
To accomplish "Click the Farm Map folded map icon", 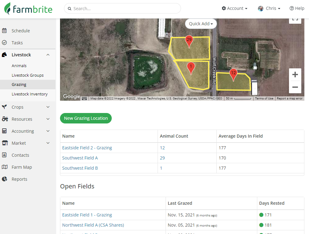I will tap(5, 167).
